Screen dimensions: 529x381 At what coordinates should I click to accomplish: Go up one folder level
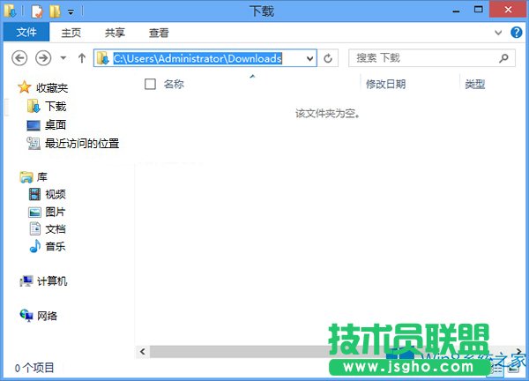82,58
